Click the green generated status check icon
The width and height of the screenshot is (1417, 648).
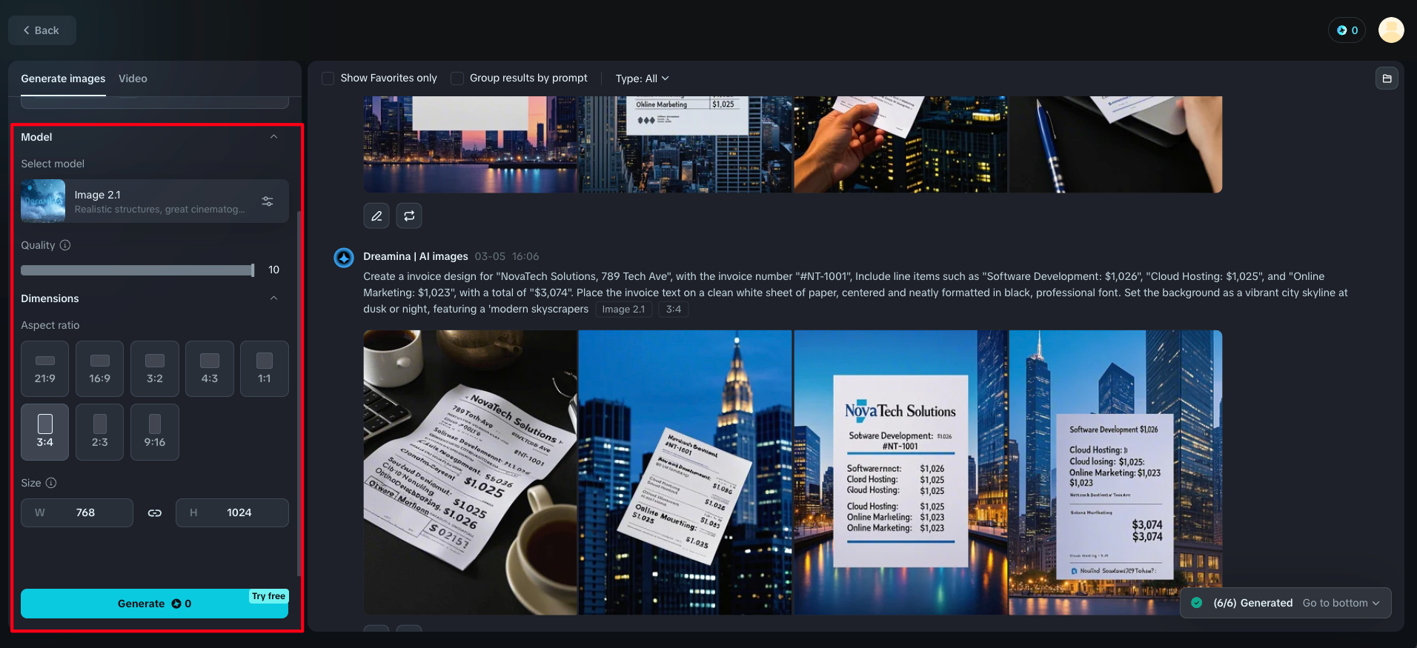coord(1196,603)
